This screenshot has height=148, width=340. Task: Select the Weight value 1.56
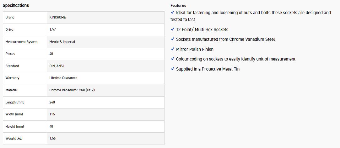tap(52, 138)
